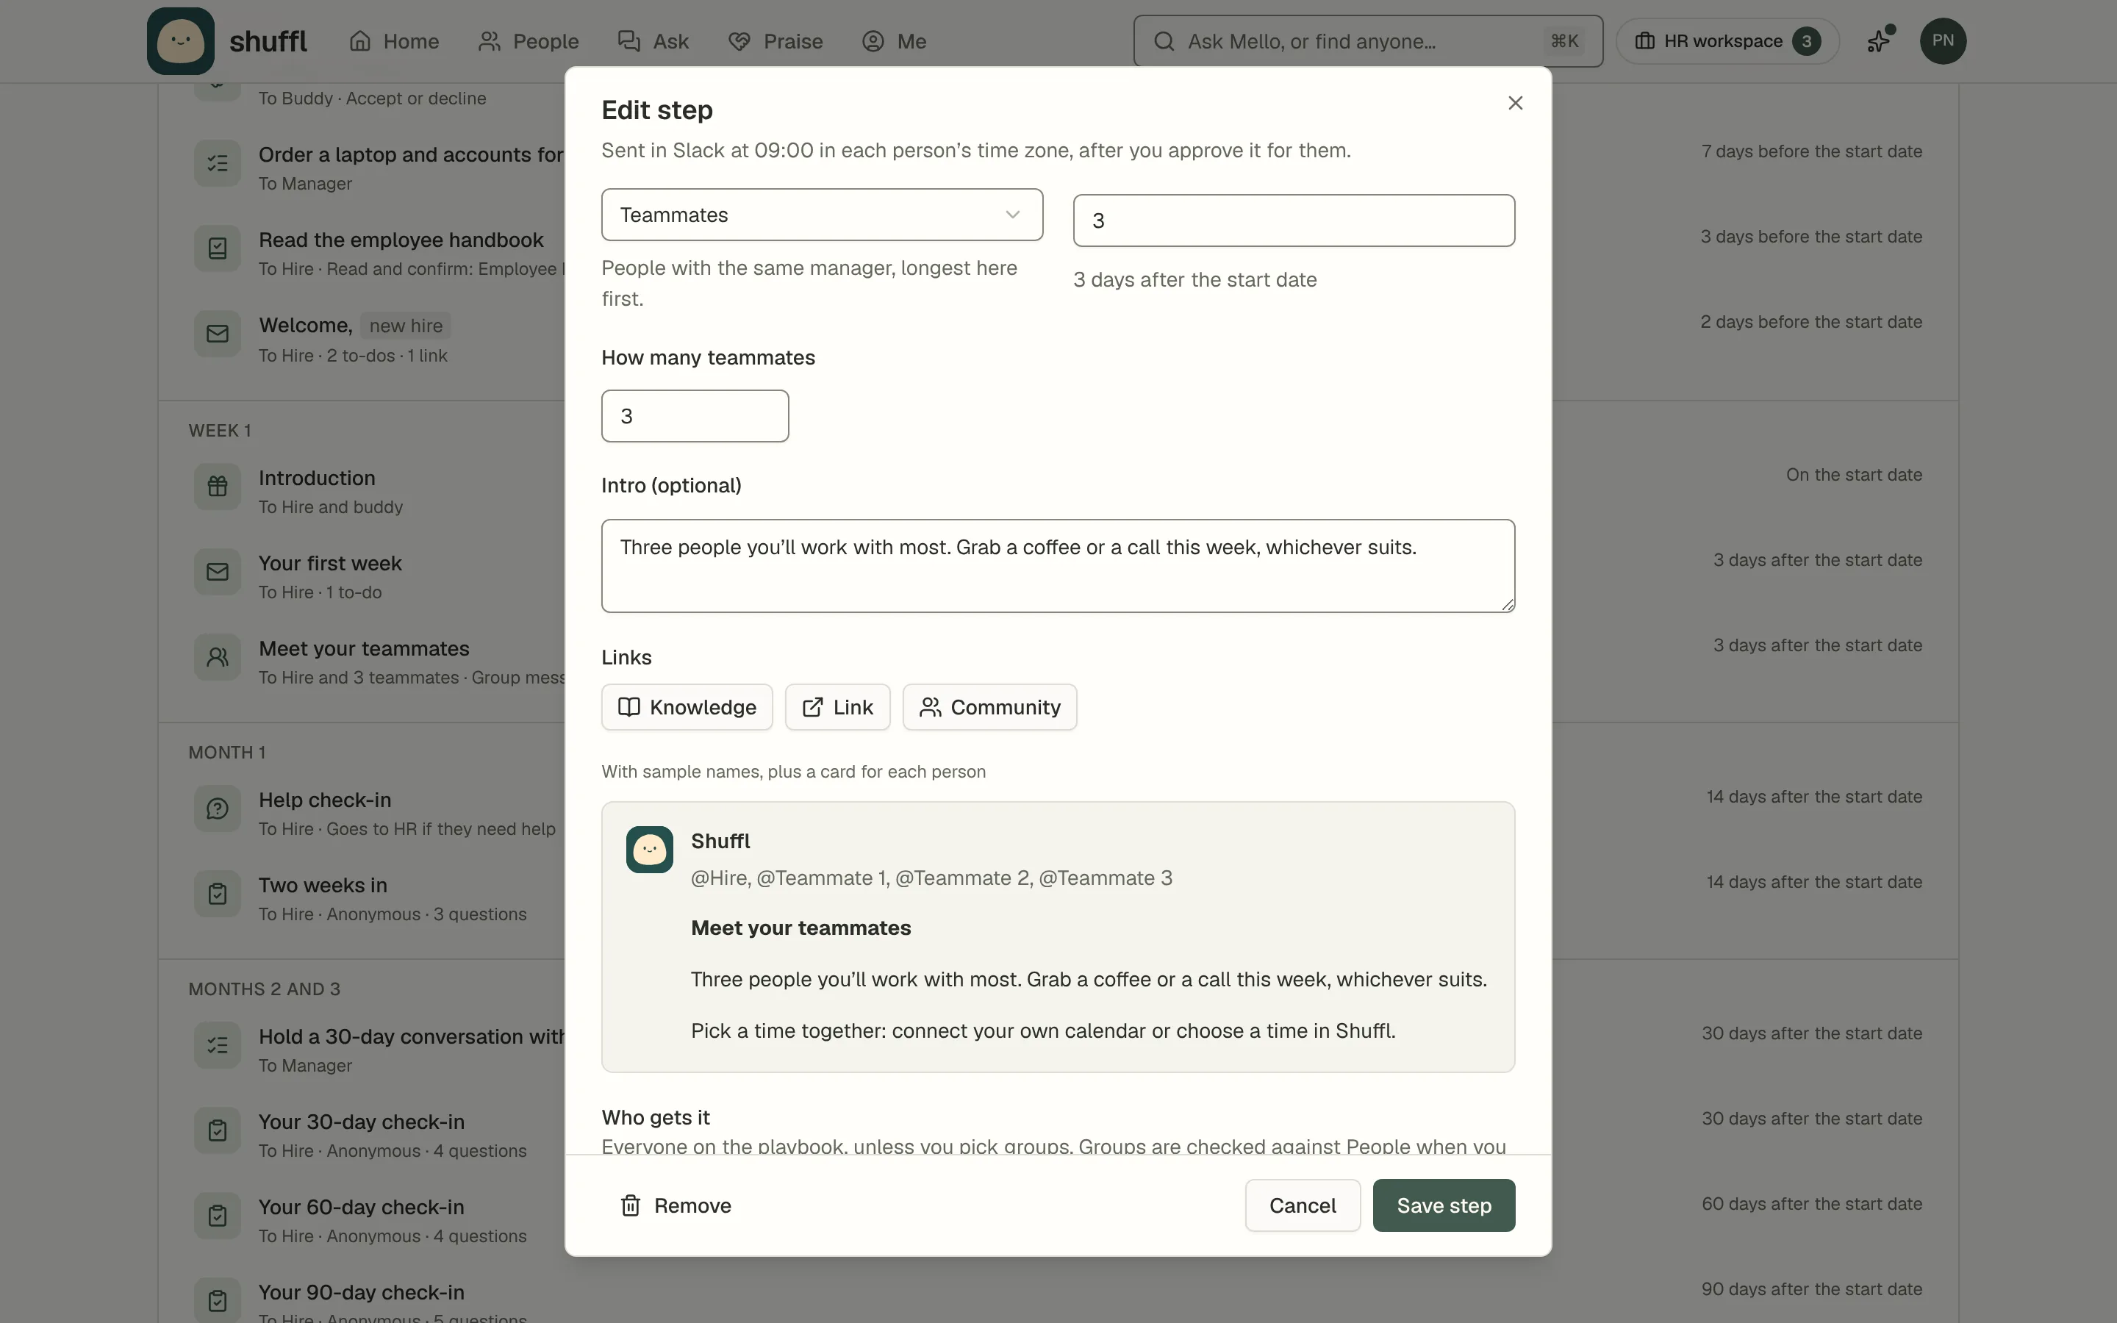Screen dimensions: 2117x1323
Task: Click the Shuffl avatar in message preview
Action: point(649,850)
